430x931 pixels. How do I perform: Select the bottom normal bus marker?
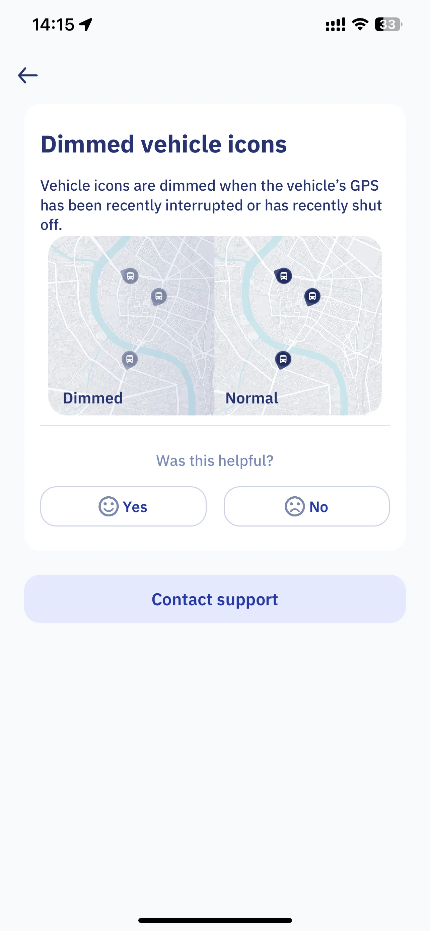(283, 360)
